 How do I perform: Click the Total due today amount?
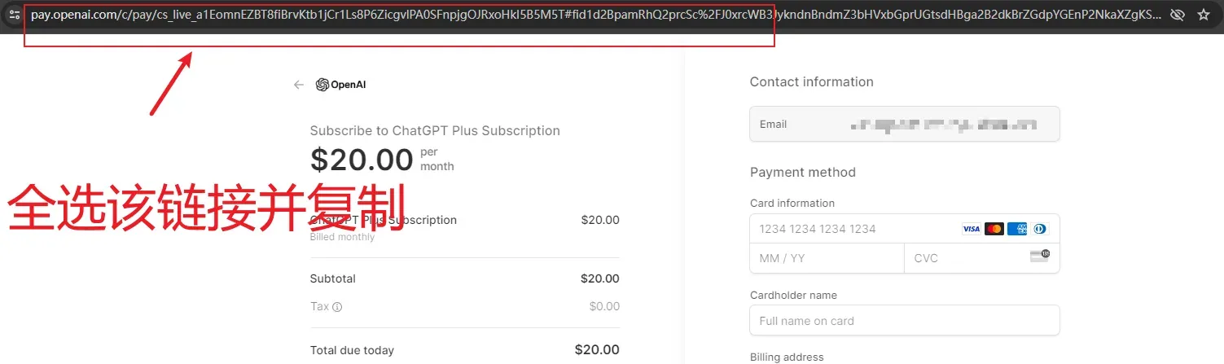pos(597,349)
